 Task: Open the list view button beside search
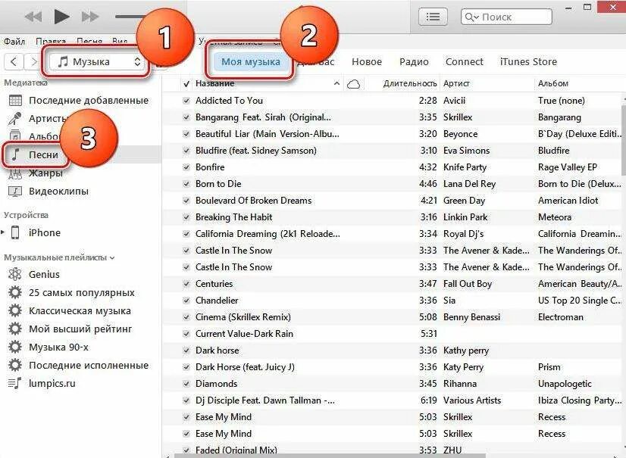(x=433, y=17)
